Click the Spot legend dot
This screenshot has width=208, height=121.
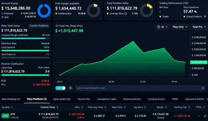click(2, 17)
